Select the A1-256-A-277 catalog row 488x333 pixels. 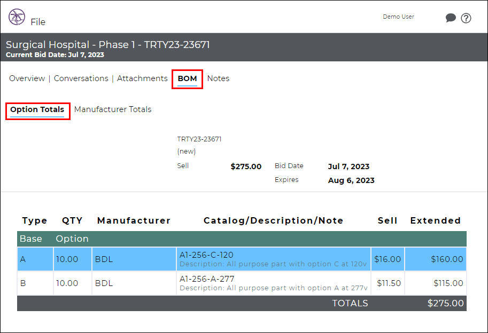coord(242,283)
